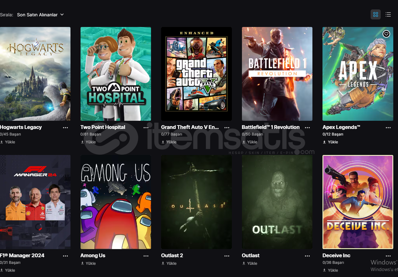Switch to list view layout
Image resolution: width=398 pixels, height=277 pixels.
tap(388, 14)
